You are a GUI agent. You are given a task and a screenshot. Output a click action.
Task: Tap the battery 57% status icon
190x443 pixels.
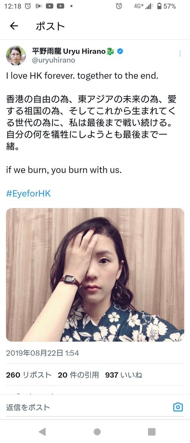pyautogui.click(x=167, y=6)
